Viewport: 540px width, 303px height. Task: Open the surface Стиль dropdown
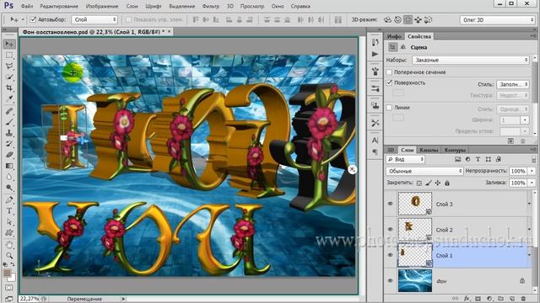512,84
